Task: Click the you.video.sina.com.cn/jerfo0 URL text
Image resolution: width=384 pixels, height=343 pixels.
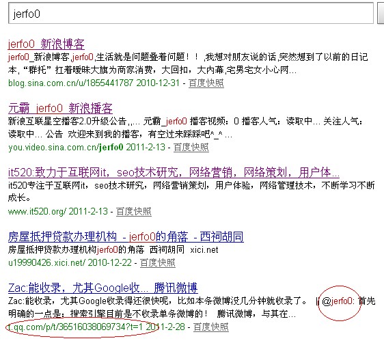Action: coord(66,148)
